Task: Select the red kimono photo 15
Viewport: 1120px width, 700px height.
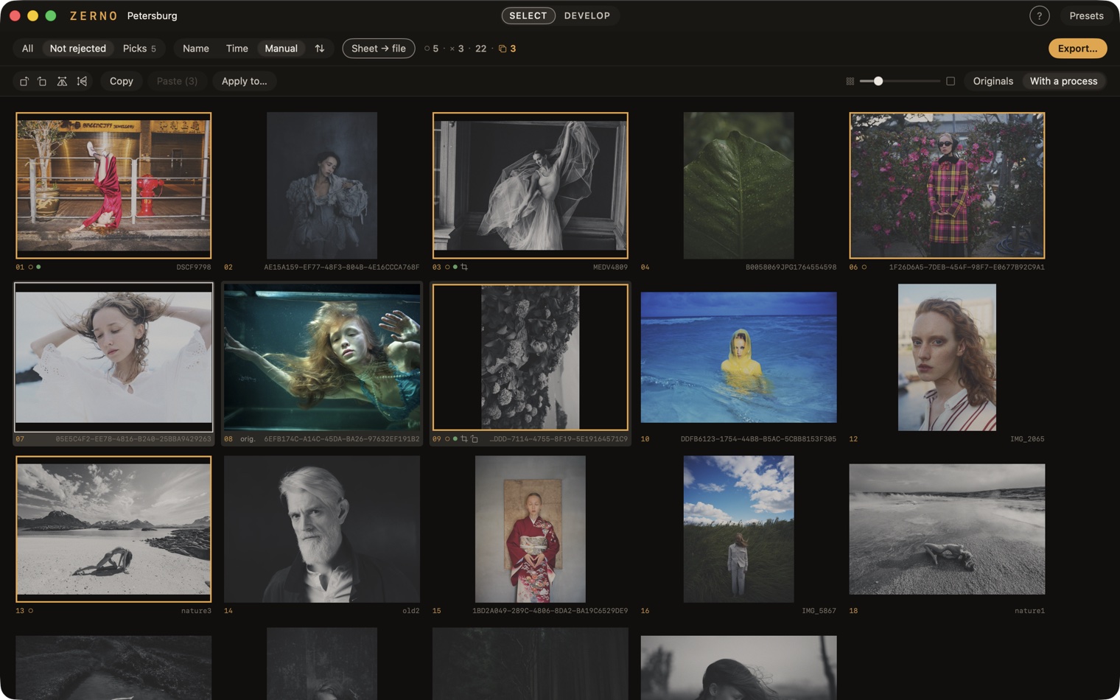Action: [531, 529]
